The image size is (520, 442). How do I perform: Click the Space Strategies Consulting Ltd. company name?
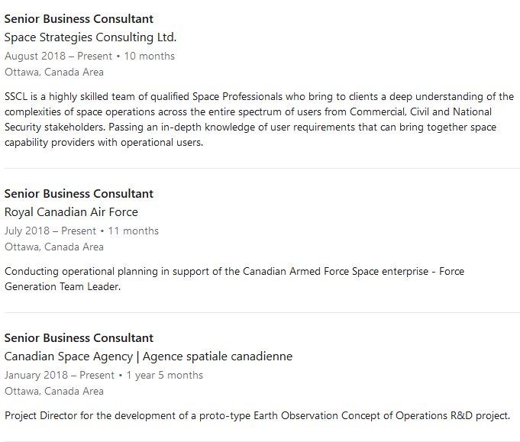90,37
